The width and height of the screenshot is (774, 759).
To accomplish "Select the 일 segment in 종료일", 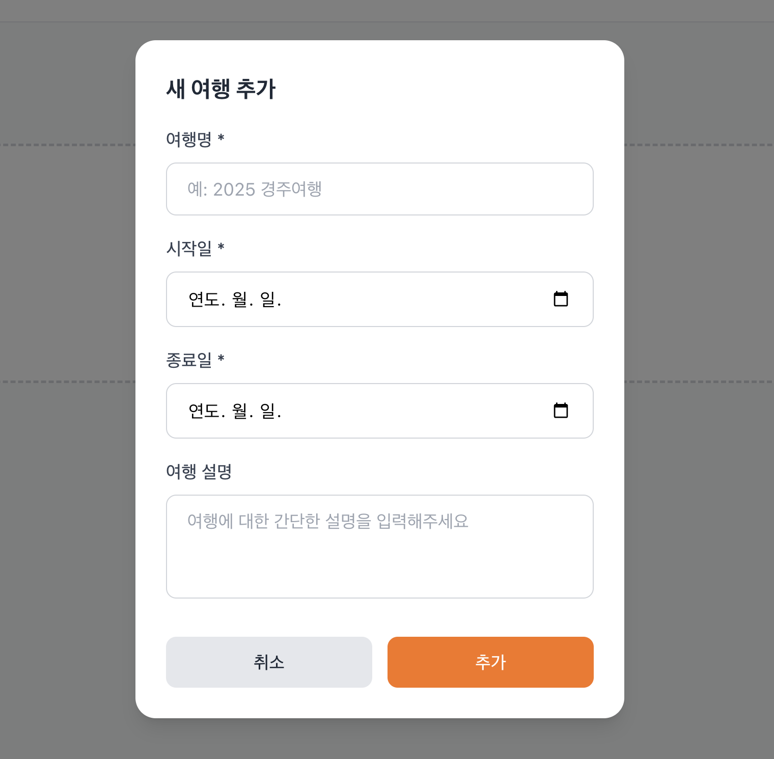I will pyautogui.click(x=267, y=411).
